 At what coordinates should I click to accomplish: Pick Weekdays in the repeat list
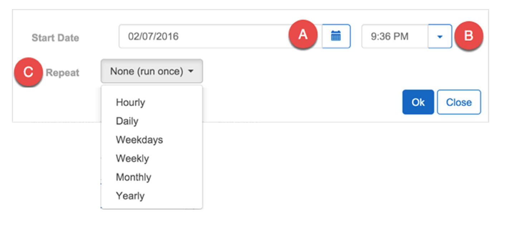pos(139,140)
